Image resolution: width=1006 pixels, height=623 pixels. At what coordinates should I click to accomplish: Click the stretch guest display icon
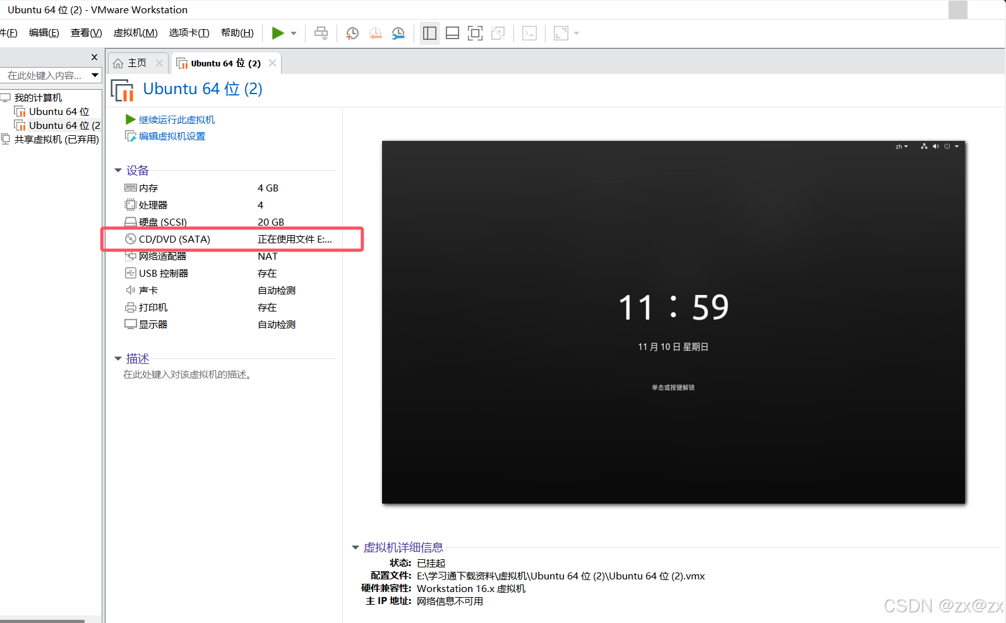(x=561, y=33)
